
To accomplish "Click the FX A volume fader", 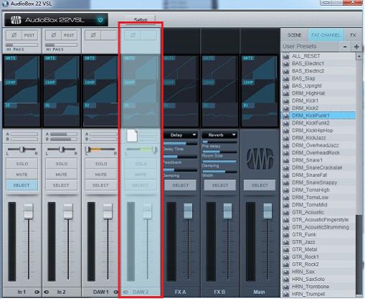I will tap(188, 212).
